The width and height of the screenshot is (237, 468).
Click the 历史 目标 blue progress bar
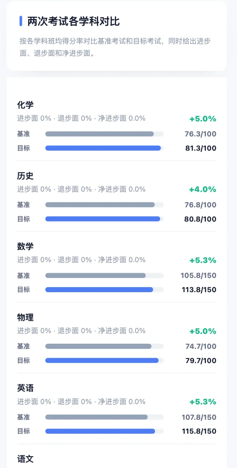pos(104,219)
